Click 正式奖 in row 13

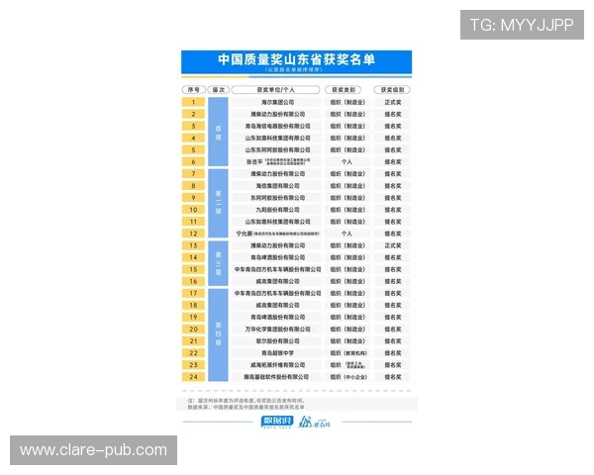coord(393,245)
